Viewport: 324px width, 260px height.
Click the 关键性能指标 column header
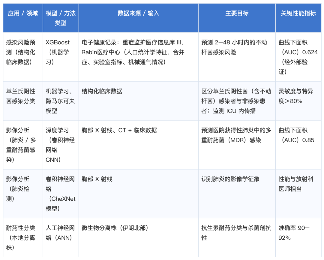coord(298,18)
